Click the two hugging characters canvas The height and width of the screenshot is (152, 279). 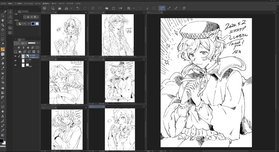(66, 83)
